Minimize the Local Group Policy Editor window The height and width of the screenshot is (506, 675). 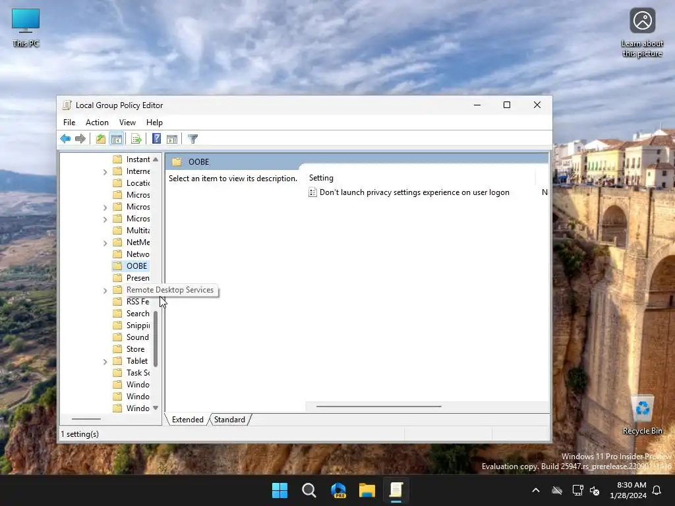[x=477, y=105]
